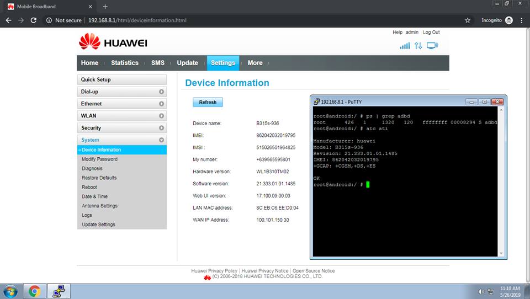Viewport: 530px width, 299px height.
Task: Open the SMS tab
Action: 158,63
